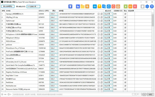
Task: Copy hash of OllyDbg_2.01.zip row
Action: 102,17
